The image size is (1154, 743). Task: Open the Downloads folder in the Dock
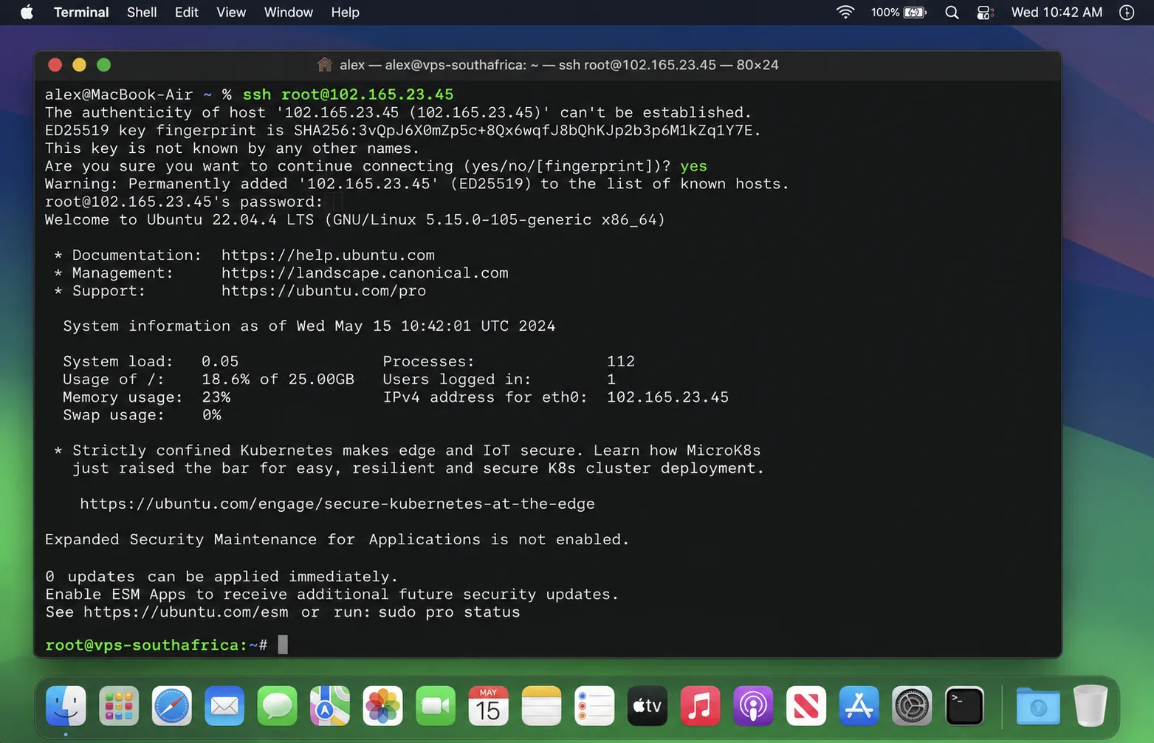click(x=1037, y=706)
